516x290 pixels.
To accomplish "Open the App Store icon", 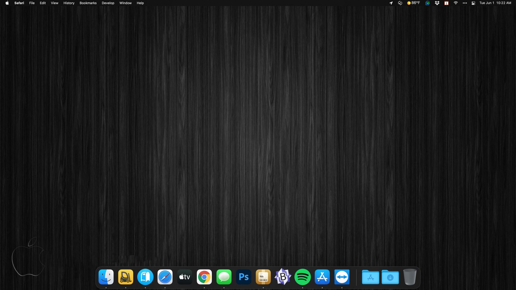I will point(322,277).
